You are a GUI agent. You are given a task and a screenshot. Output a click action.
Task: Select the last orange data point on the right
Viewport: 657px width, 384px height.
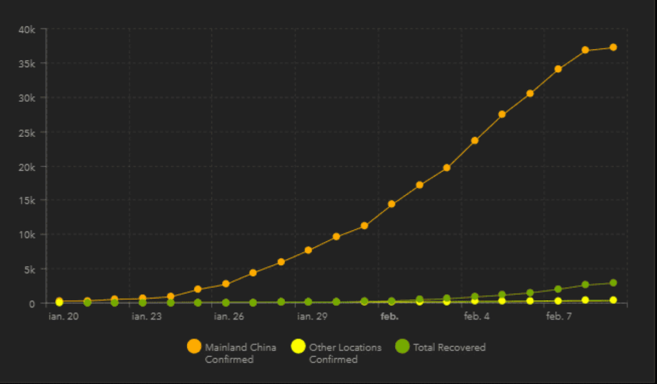(613, 48)
